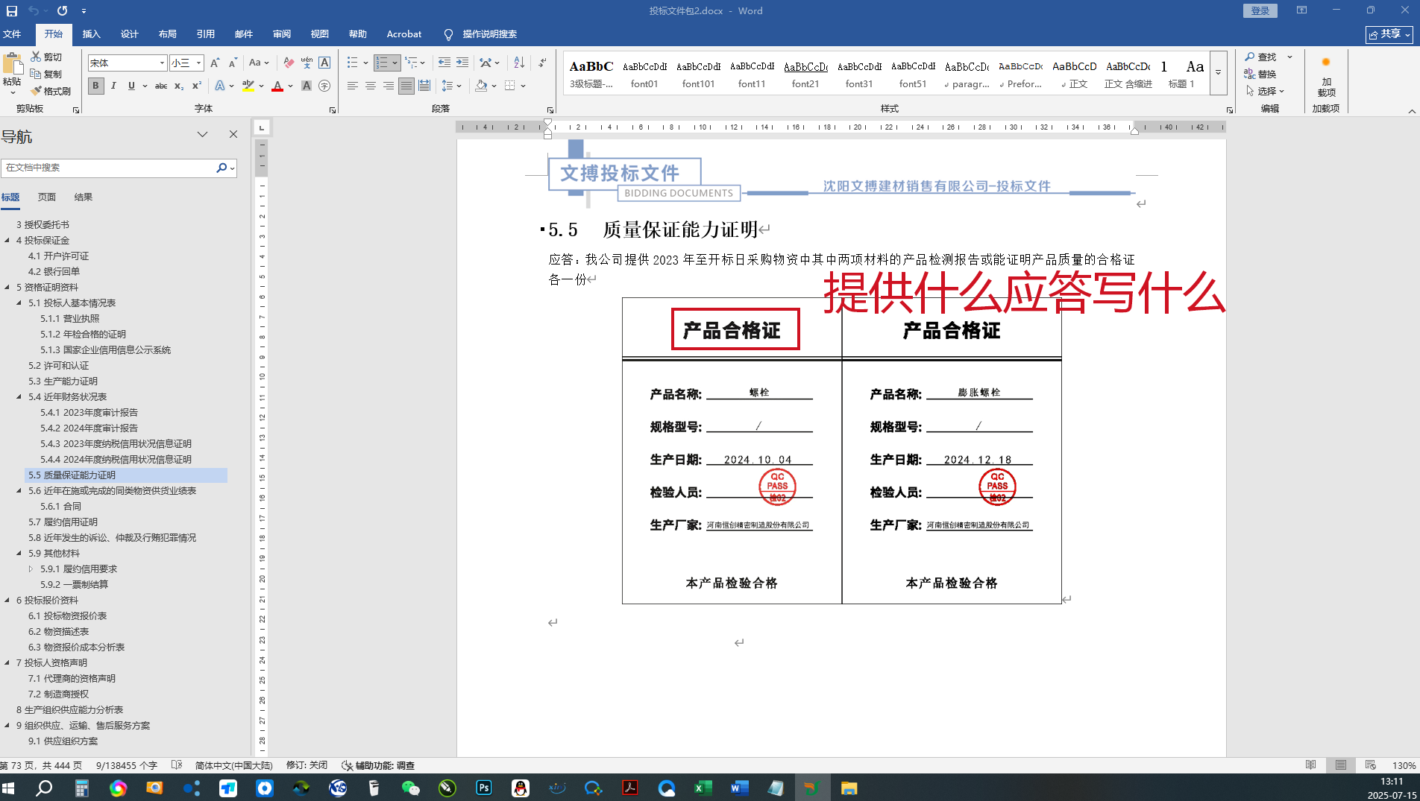Open the add-ins button on the ribbon

pos(1326,77)
